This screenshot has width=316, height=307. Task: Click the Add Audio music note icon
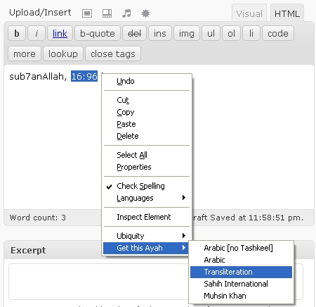[126, 13]
